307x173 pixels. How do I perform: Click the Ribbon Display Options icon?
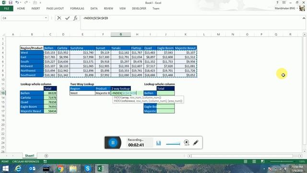(x=284, y=2)
